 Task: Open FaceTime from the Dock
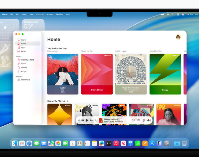pos(65,143)
